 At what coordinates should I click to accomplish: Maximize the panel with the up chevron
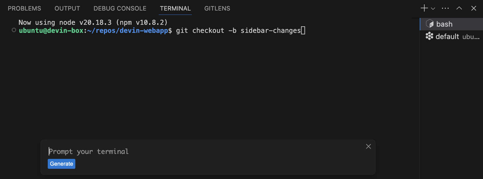pyautogui.click(x=459, y=8)
